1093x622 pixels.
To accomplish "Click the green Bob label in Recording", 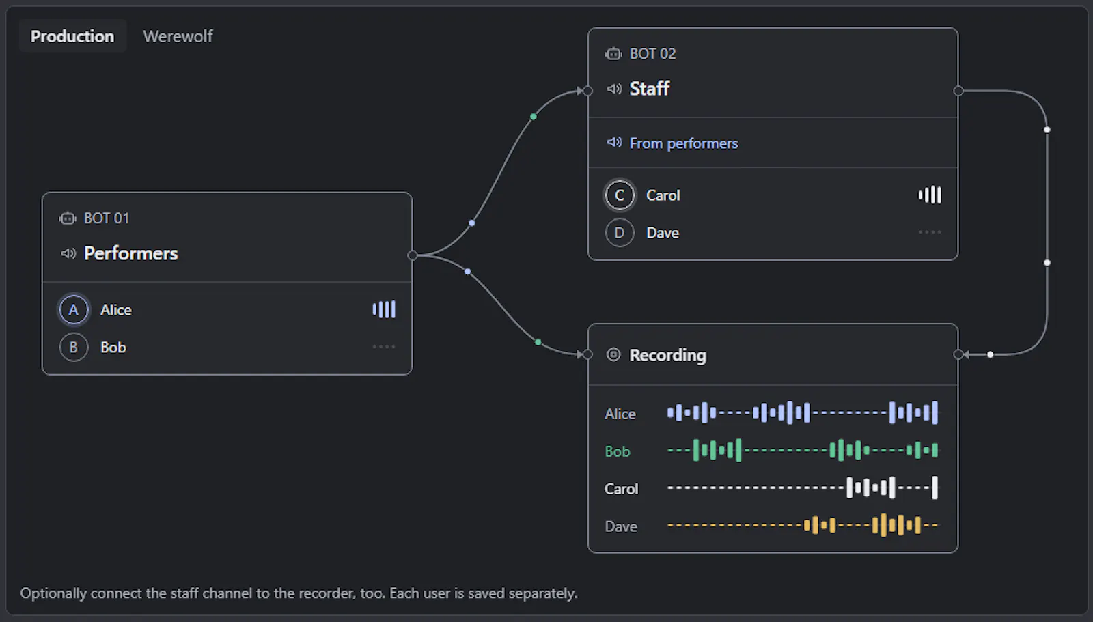I will click(x=618, y=451).
